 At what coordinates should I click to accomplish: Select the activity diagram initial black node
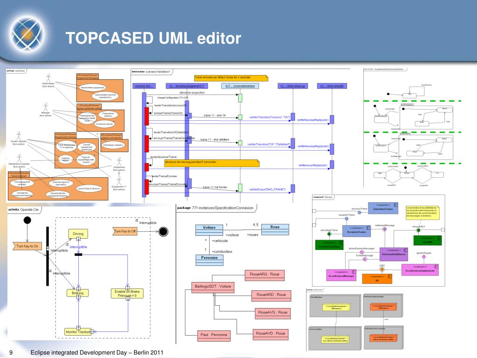click(27, 220)
